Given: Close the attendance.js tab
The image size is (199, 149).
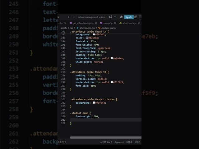Looking at the screenshot, I should [x=139, y=23].
